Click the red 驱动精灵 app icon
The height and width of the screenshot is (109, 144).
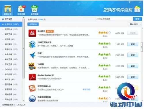pyautogui.click(x=32, y=33)
